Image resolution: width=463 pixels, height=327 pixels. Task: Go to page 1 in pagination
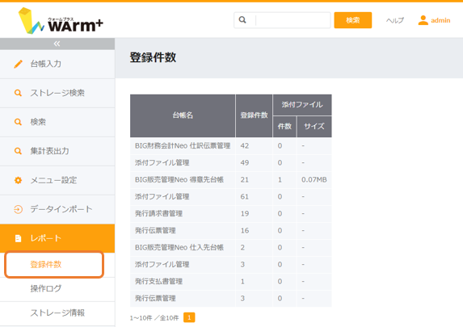click(x=189, y=317)
